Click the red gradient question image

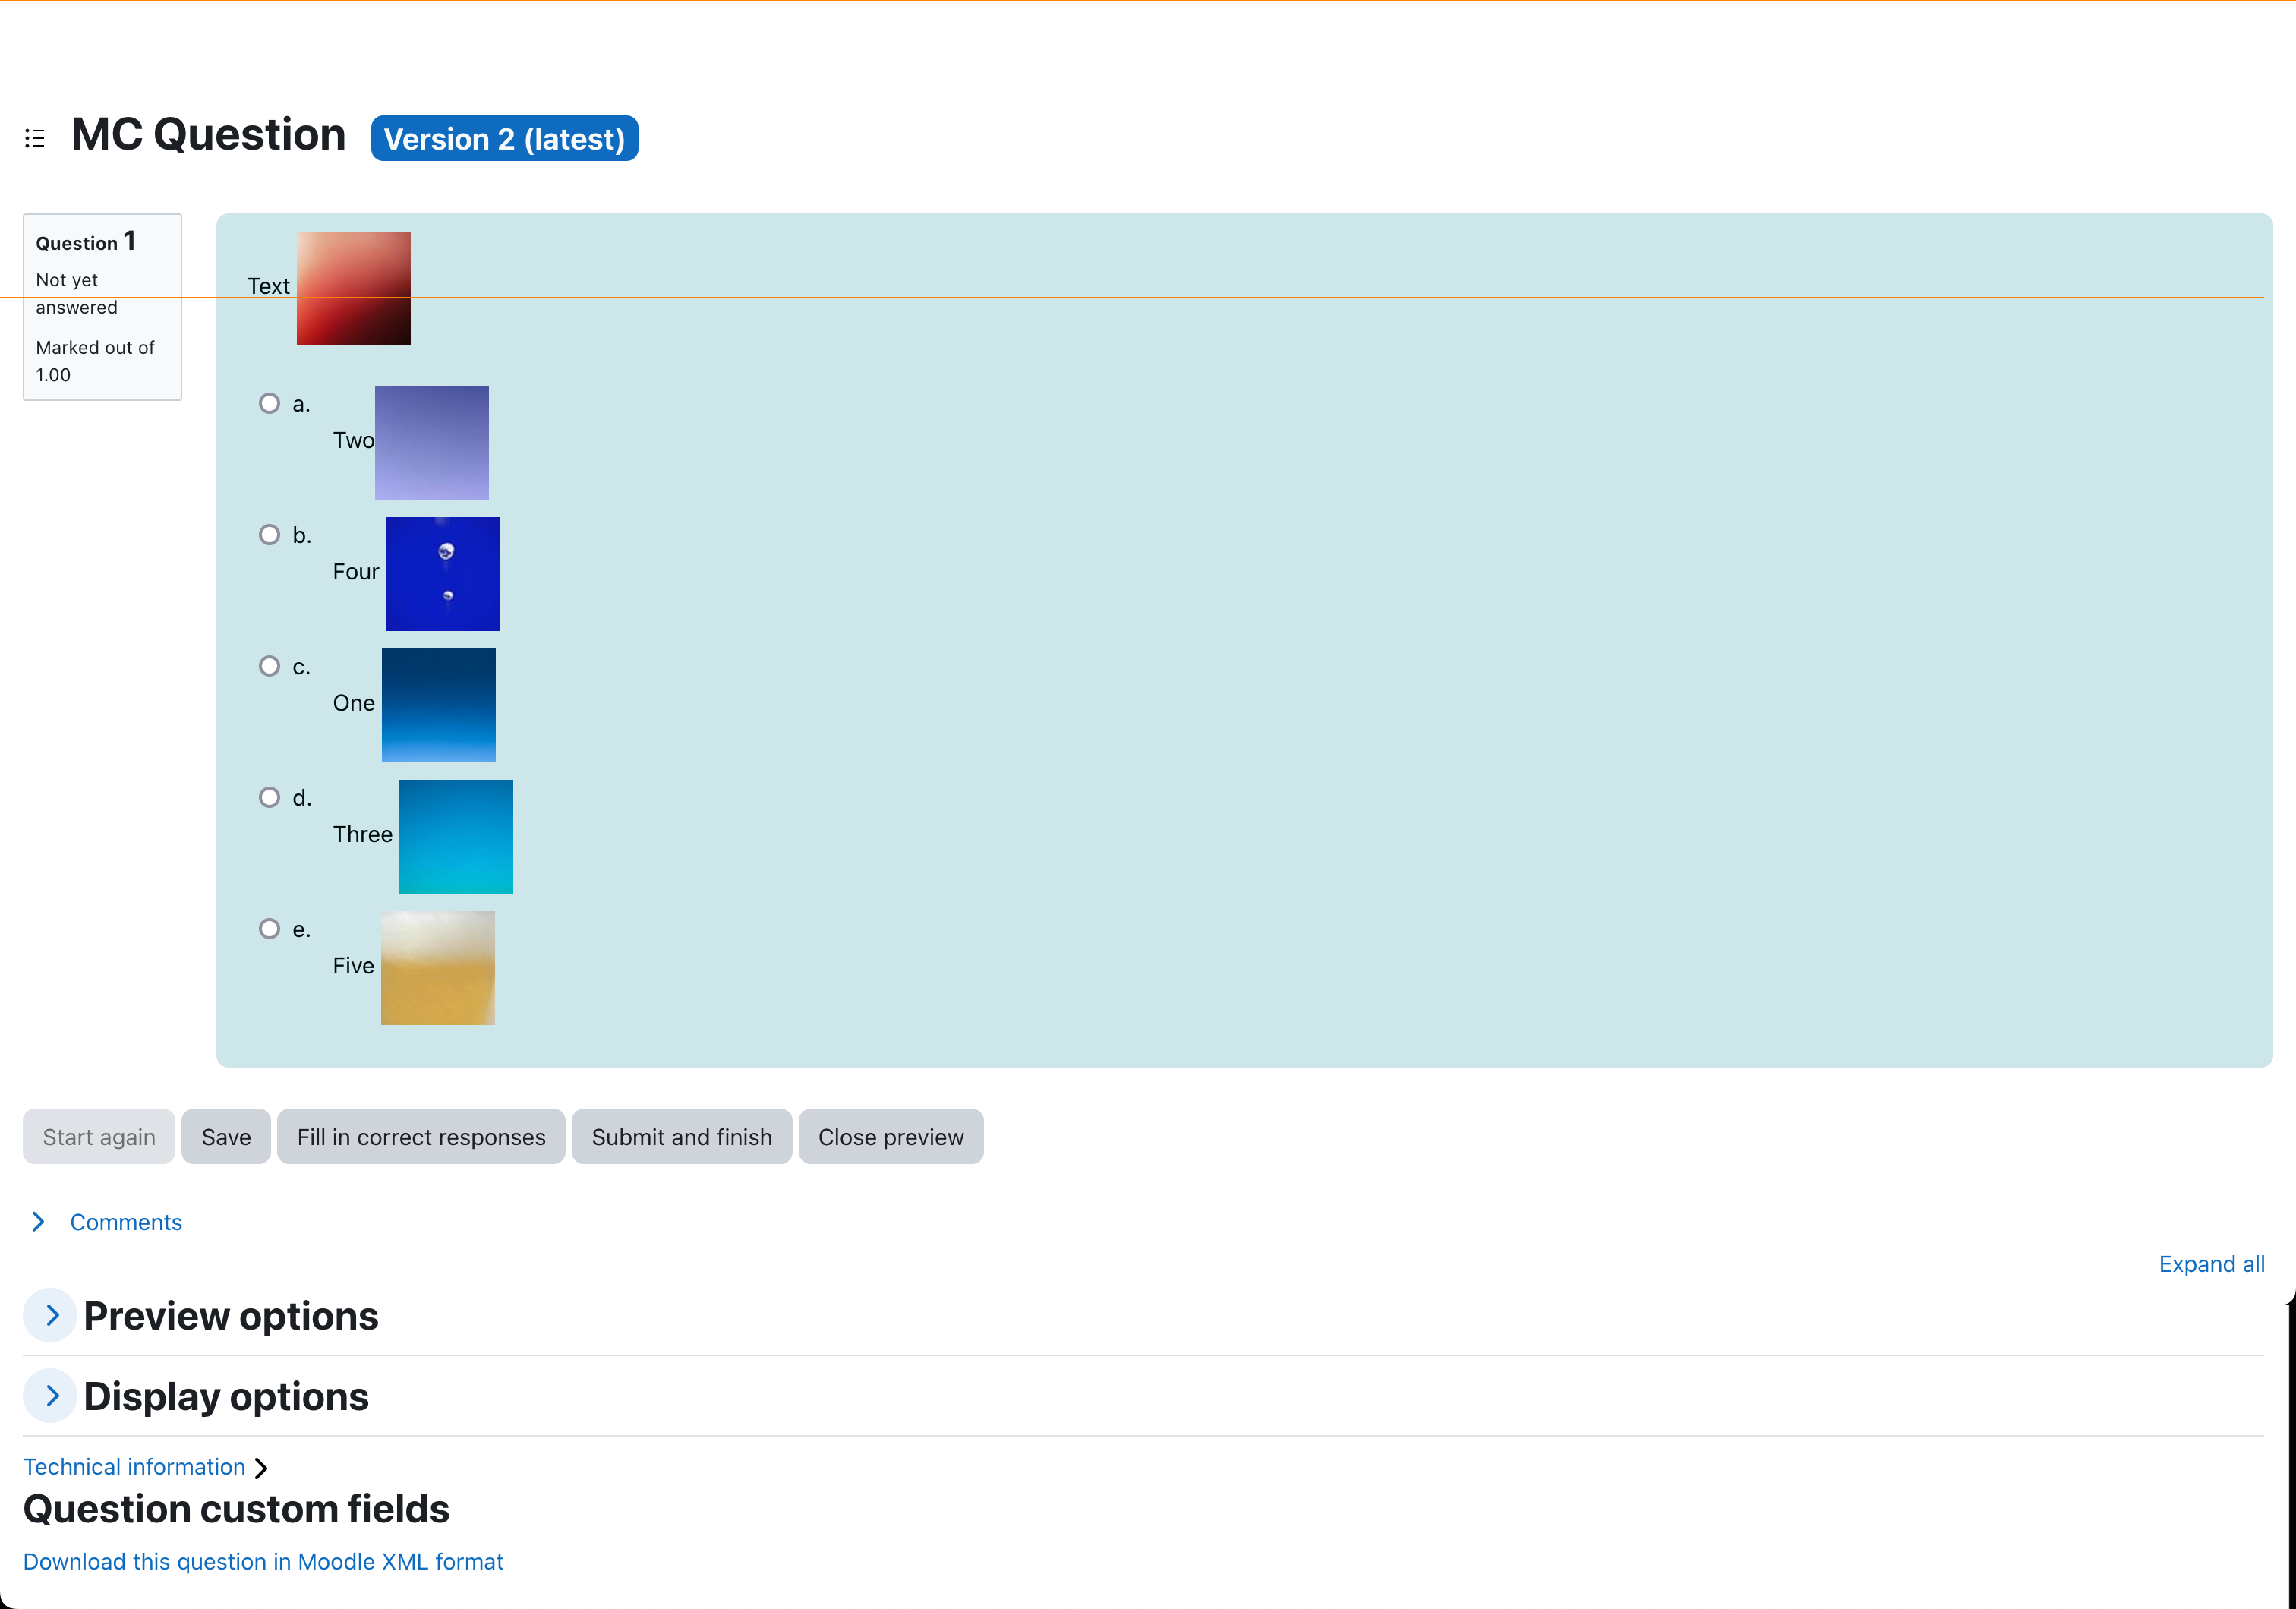click(354, 289)
